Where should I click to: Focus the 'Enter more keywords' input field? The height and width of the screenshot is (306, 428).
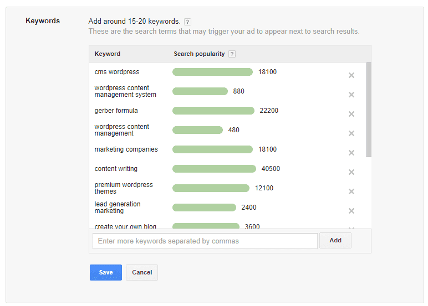[x=205, y=241]
